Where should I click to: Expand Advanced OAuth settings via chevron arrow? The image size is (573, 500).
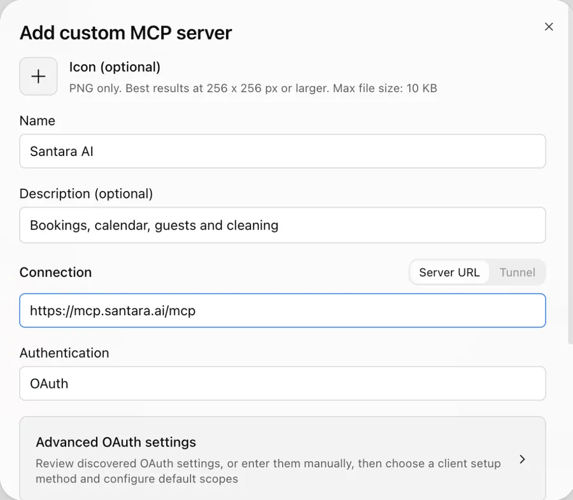click(522, 459)
